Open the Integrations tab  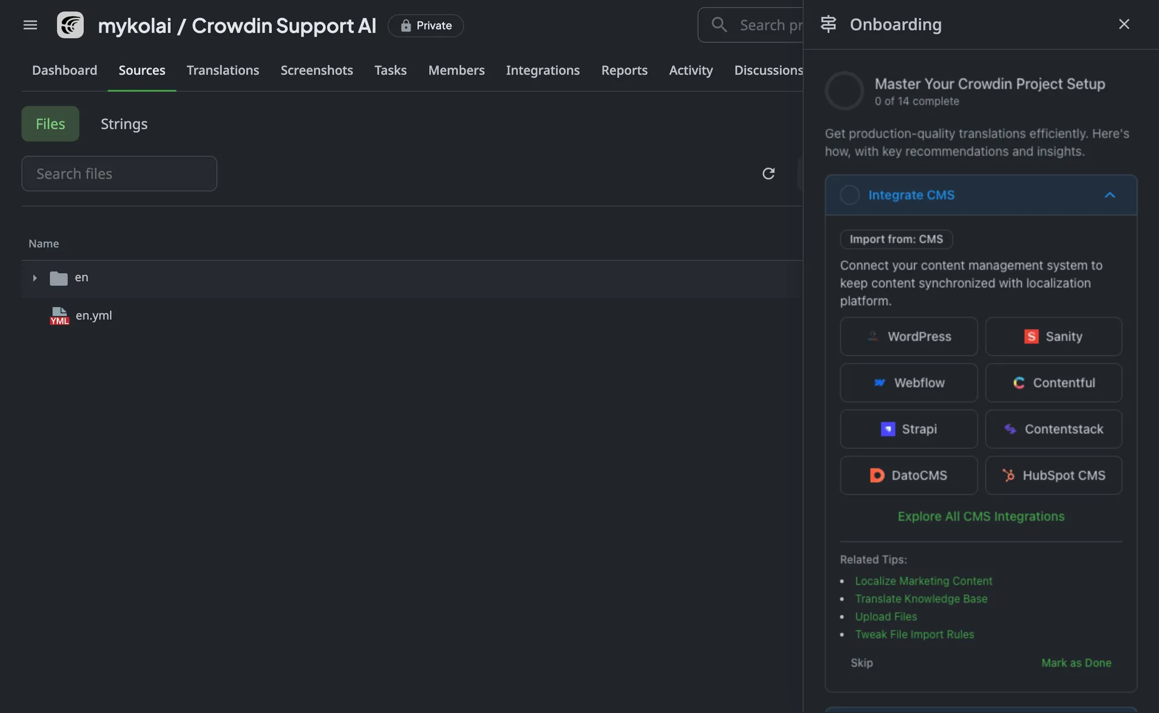click(x=543, y=71)
